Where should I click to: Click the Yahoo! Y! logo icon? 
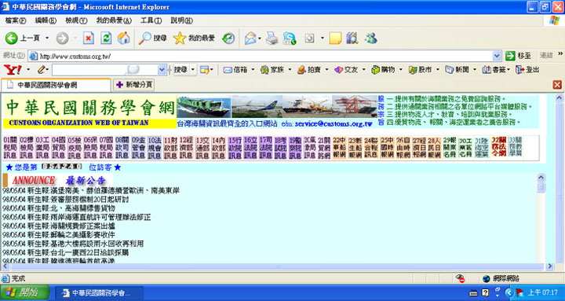(13, 70)
